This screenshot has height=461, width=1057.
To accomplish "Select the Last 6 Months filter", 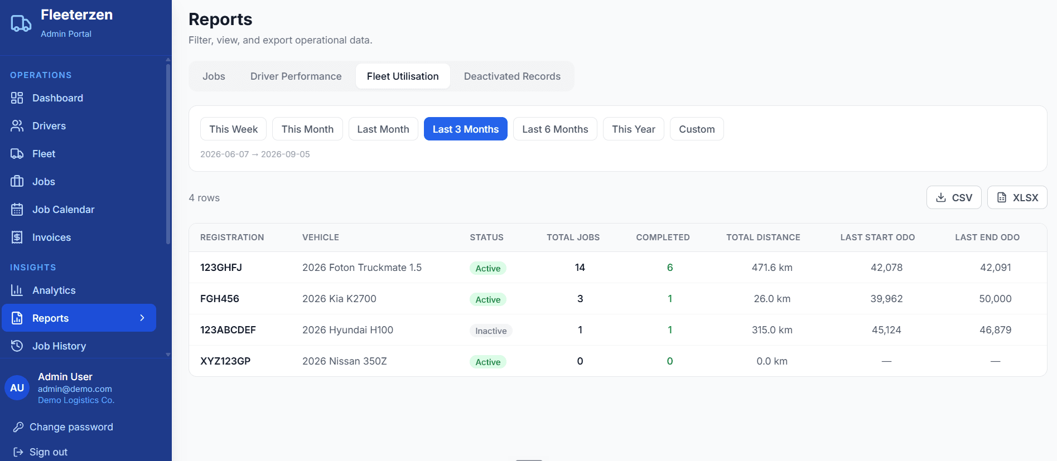I will click(555, 129).
